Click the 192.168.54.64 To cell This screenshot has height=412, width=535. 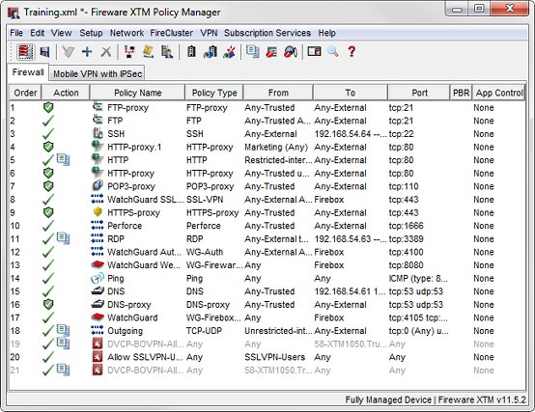(351, 134)
